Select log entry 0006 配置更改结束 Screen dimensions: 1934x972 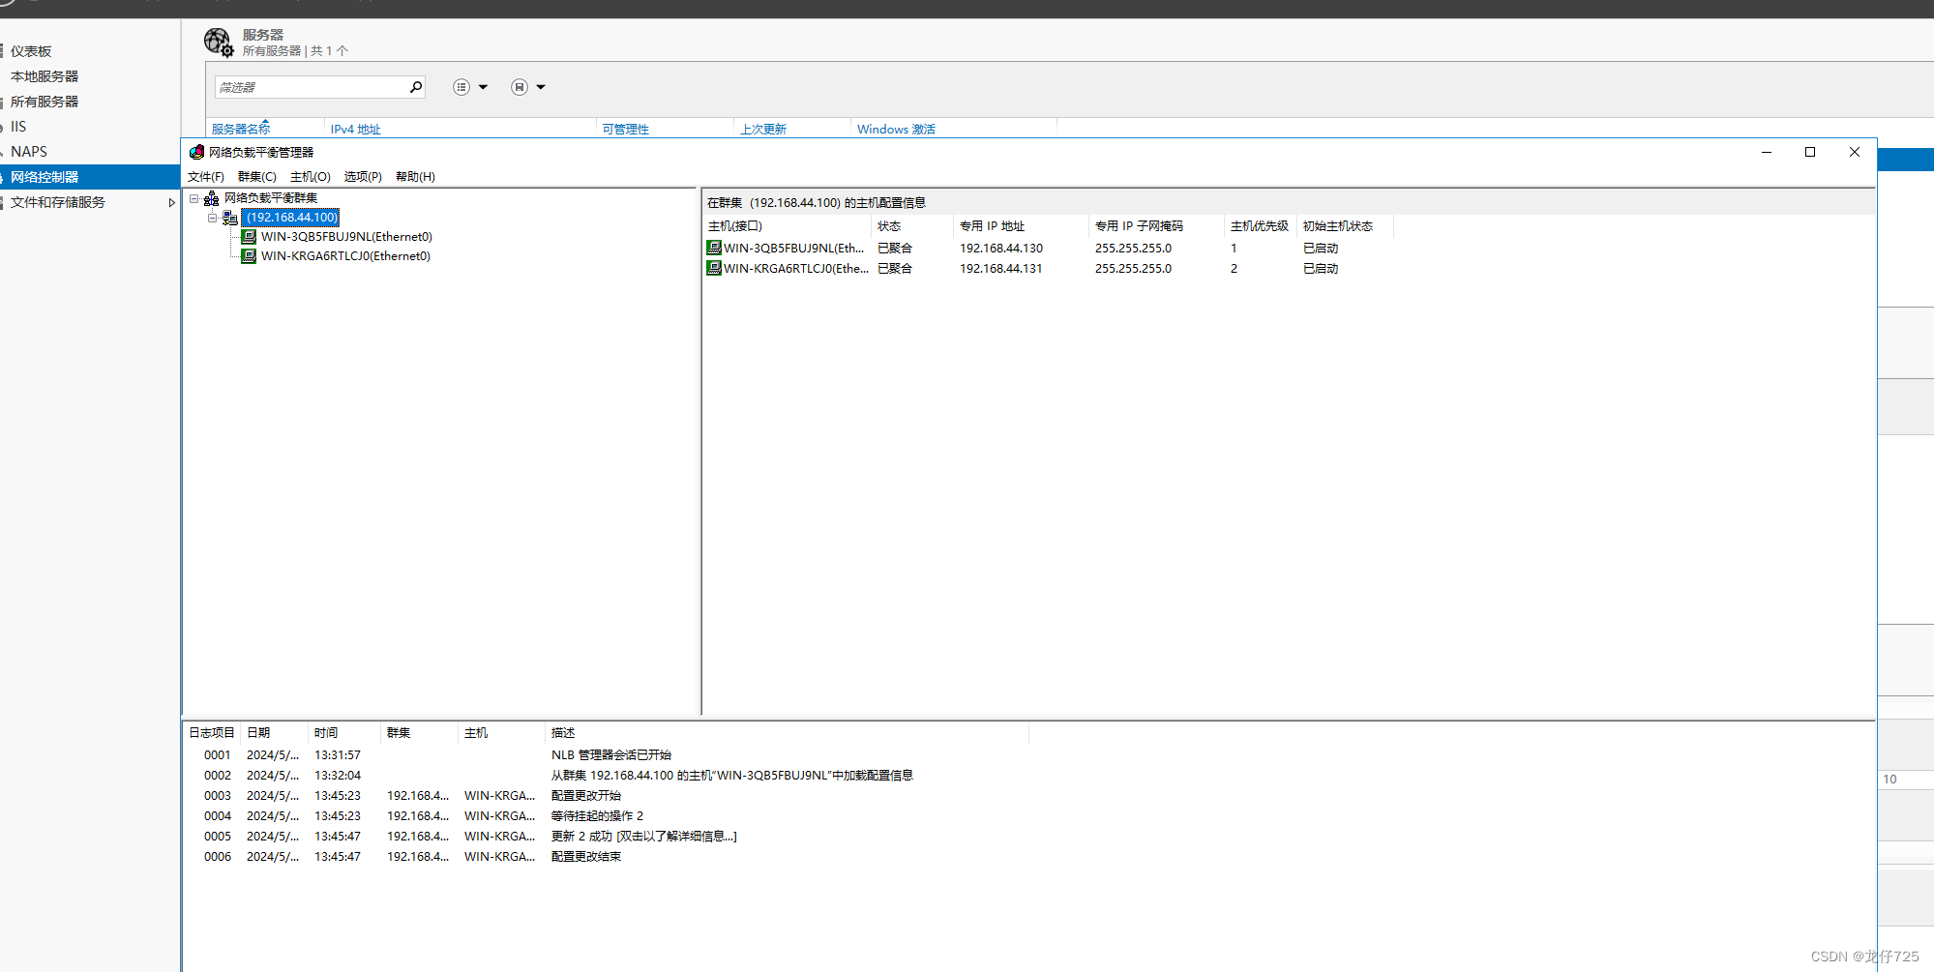(x=607, y=857)
